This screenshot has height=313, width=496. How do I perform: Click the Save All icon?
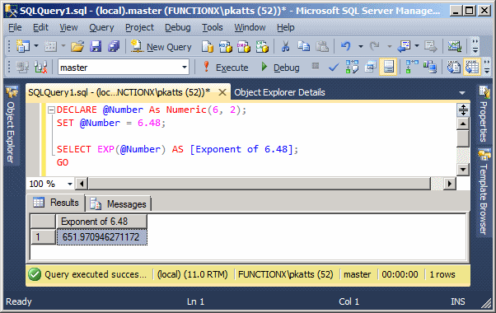tap(114, 46)
